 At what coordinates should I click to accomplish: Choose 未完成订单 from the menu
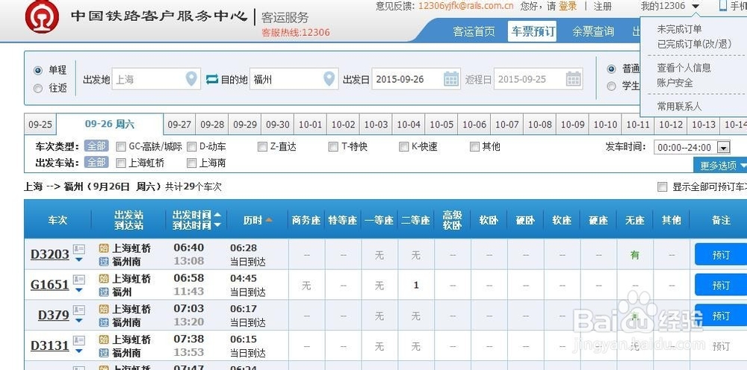[x=679, y=29]
